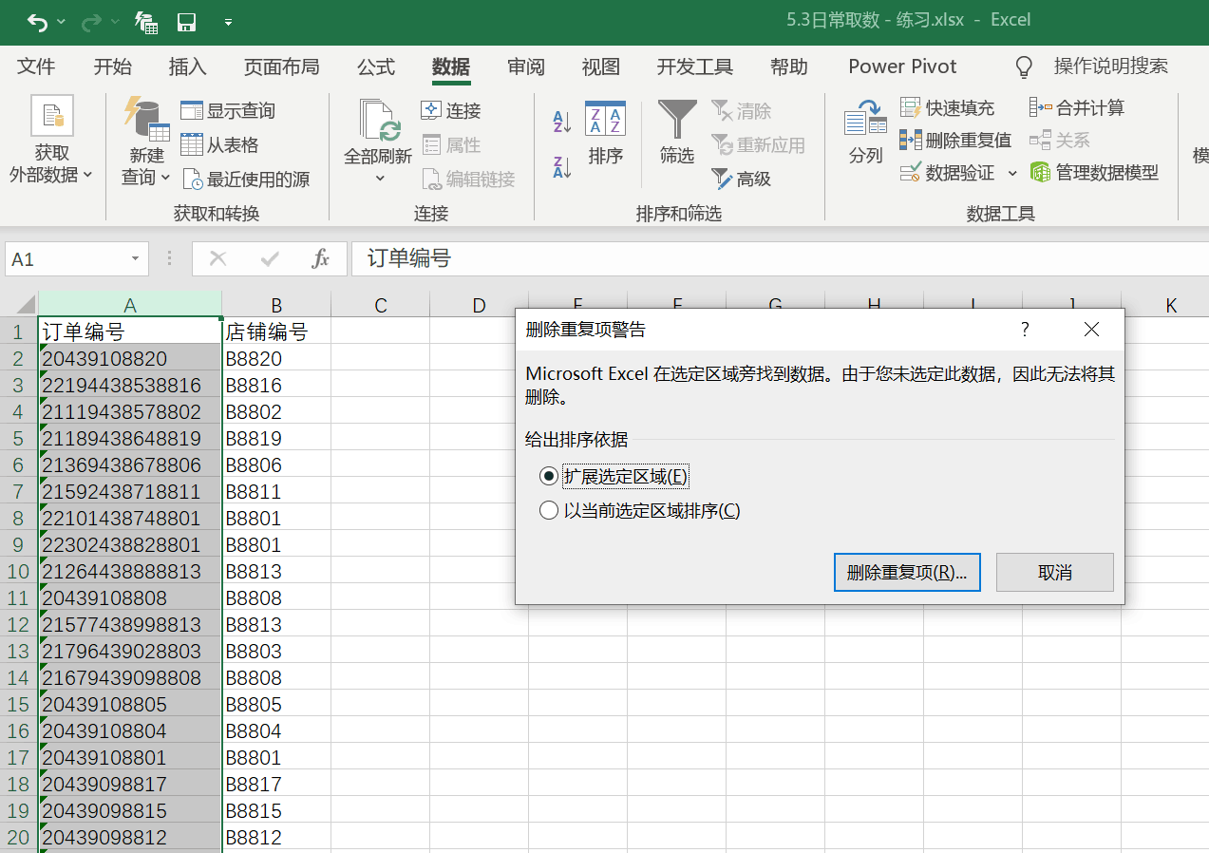This screenshot has width=1209, height=853.
Task: Close the 删除重复项警告 dialog
Action: pos(1091,330)
